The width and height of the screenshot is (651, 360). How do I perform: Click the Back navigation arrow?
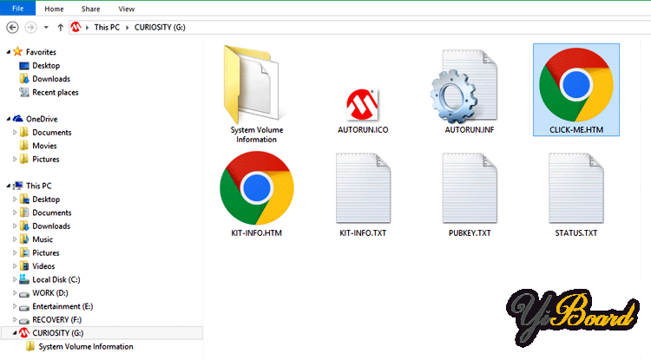click(12, 28)
